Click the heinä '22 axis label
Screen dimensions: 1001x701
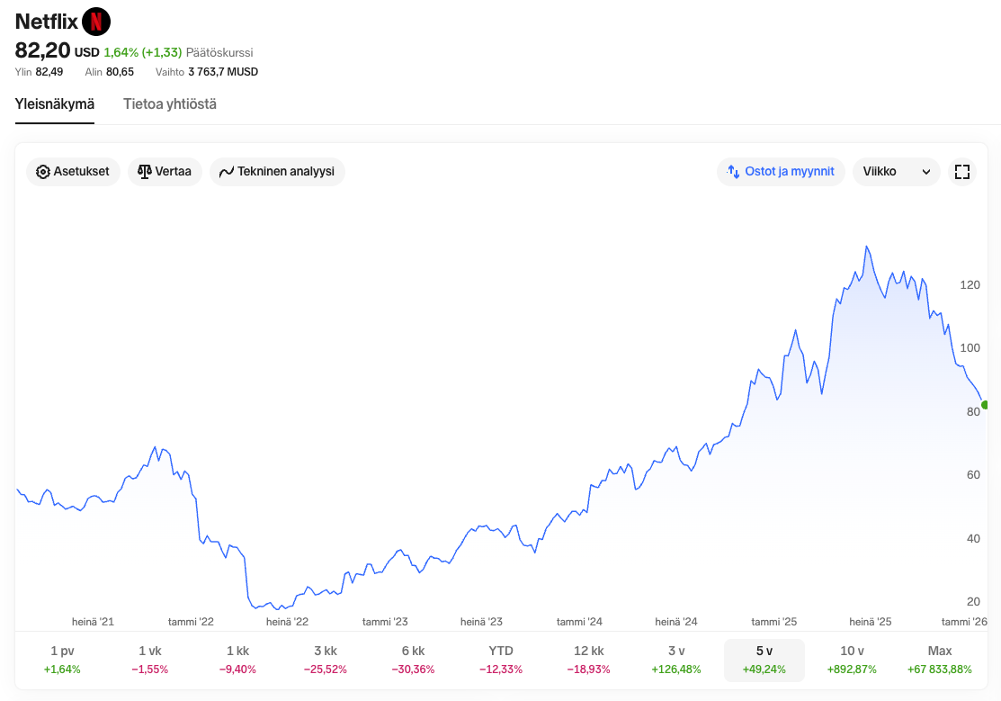[x=287, y=622]
